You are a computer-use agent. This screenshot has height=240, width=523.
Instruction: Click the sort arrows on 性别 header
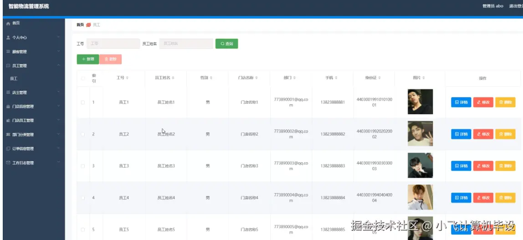211,78
